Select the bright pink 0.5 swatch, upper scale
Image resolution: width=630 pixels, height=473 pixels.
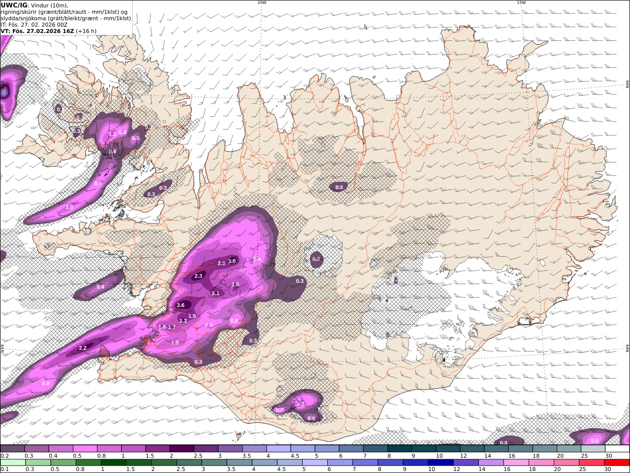pos(85,449)
